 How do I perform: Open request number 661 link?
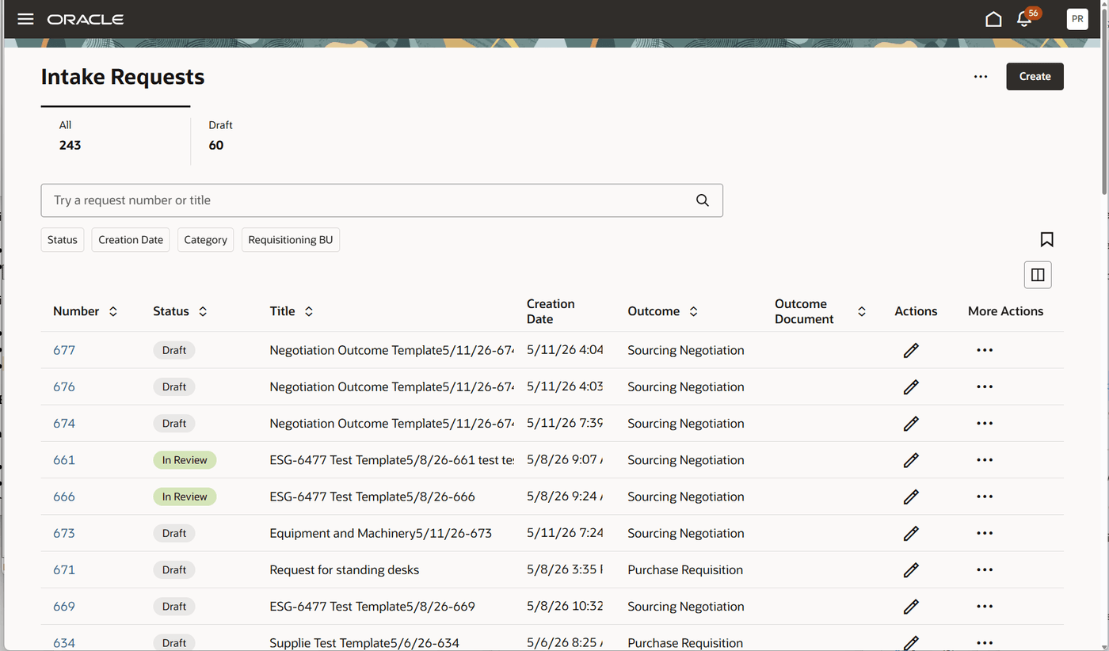[x=64, y=460]
